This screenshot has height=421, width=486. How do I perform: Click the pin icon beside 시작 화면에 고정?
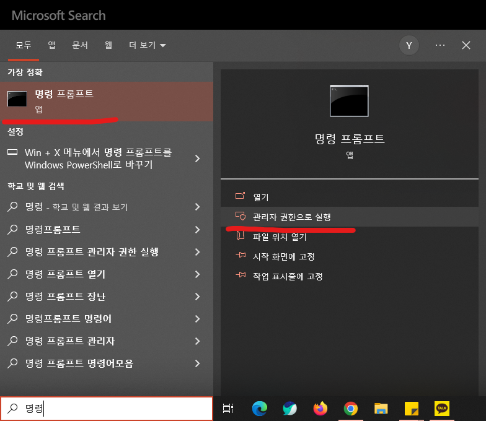(x=241, y=255)
